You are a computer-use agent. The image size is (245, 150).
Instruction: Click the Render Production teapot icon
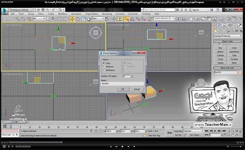(x=240, y=19)
